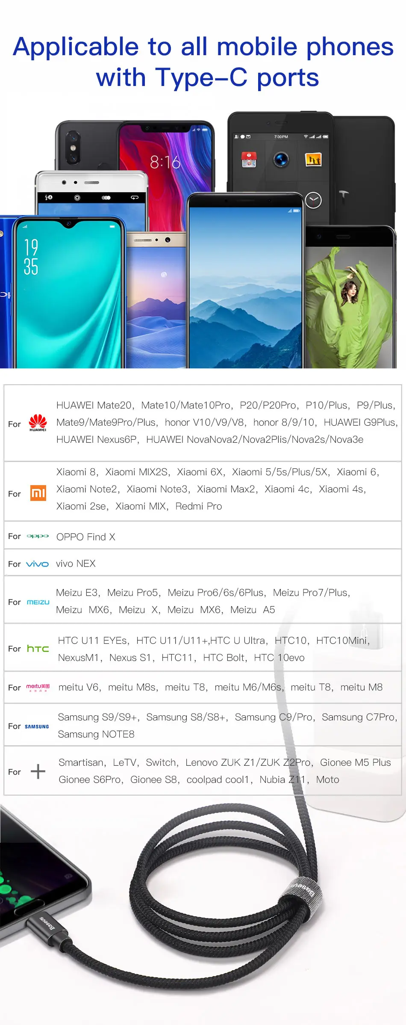Click the camera app icon on black phone
The image size is (406, 1025).
click(281, 160)
